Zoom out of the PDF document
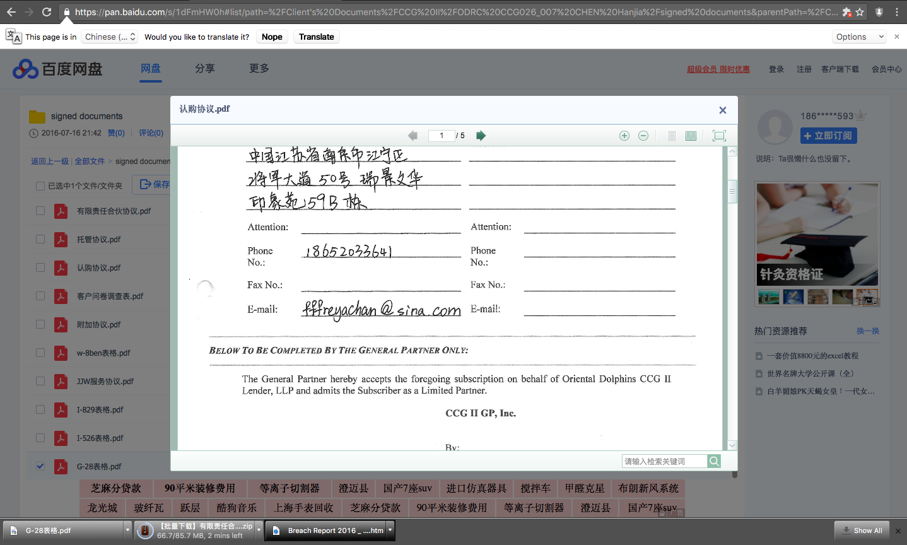The height and width of the screenshot is (545, 907). [643, 136]
